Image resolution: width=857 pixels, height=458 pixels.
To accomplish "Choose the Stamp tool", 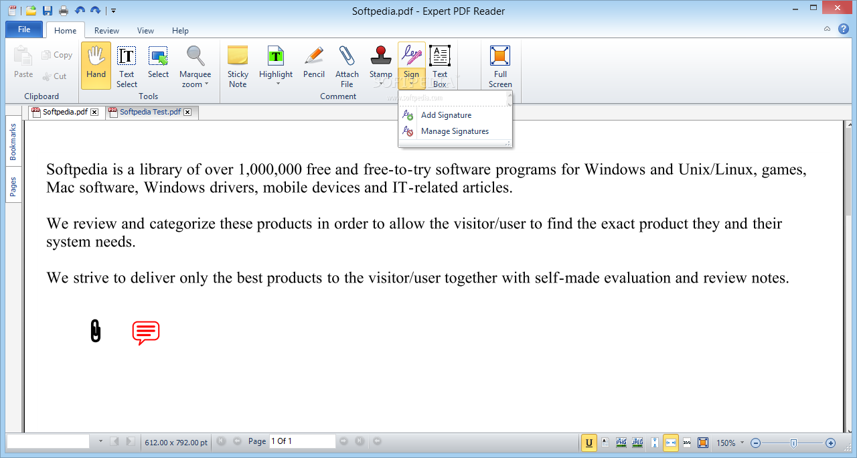I will (381, 62).
